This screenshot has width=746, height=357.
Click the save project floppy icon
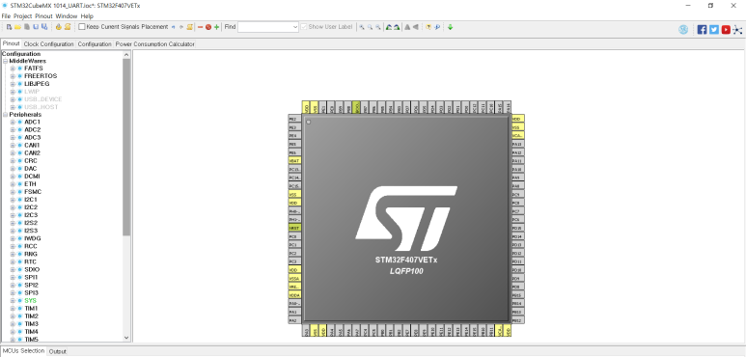pos(36,27)
